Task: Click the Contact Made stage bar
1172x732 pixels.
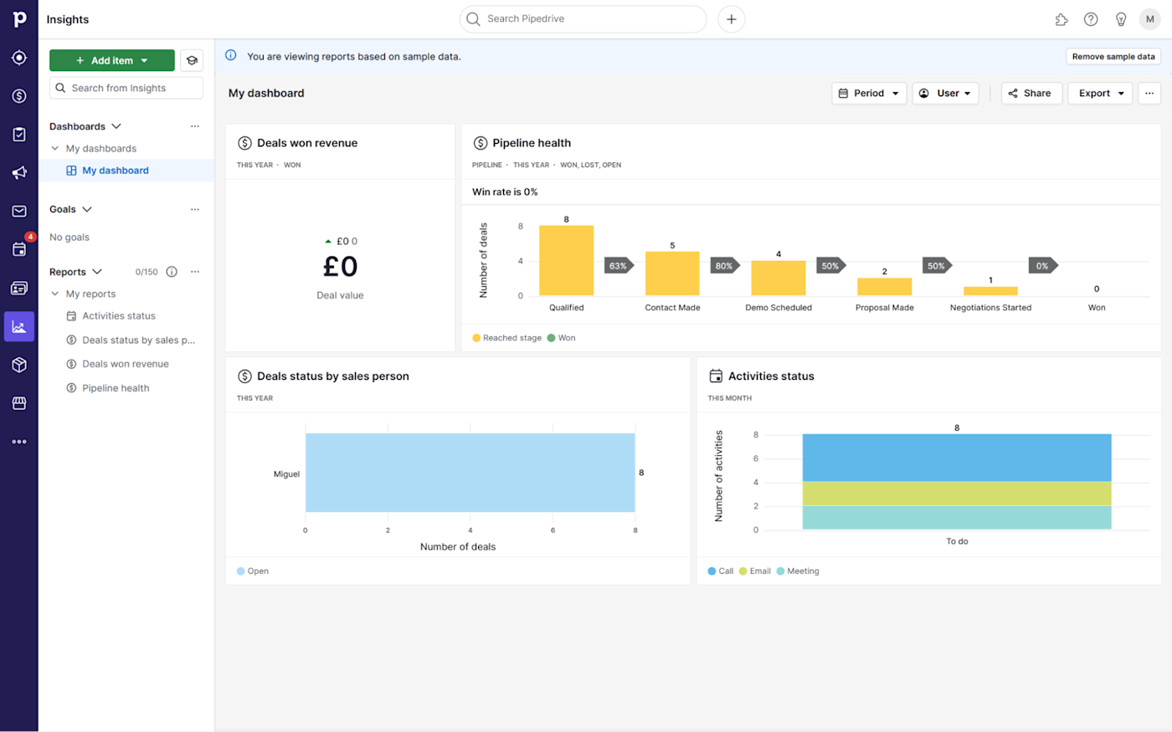Action: (x=672, y=274)
